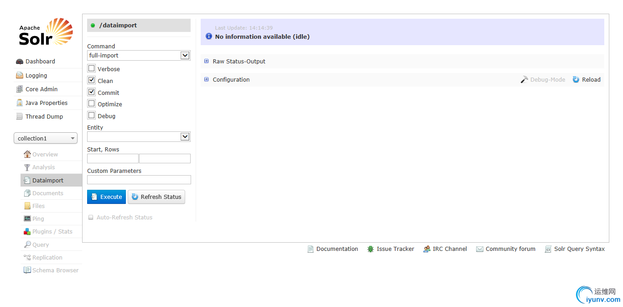This screenshot has height=307, width=623.
Task: Click the Documents pages icon
Action: pyautogui.click(x=27, y=193)
